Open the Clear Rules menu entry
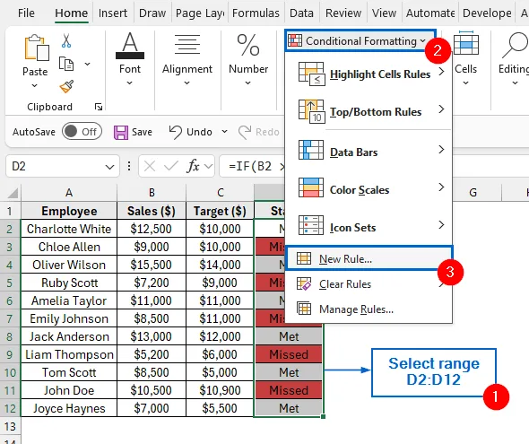This screenshot has height=444, width=529. (x=369, y=284)
